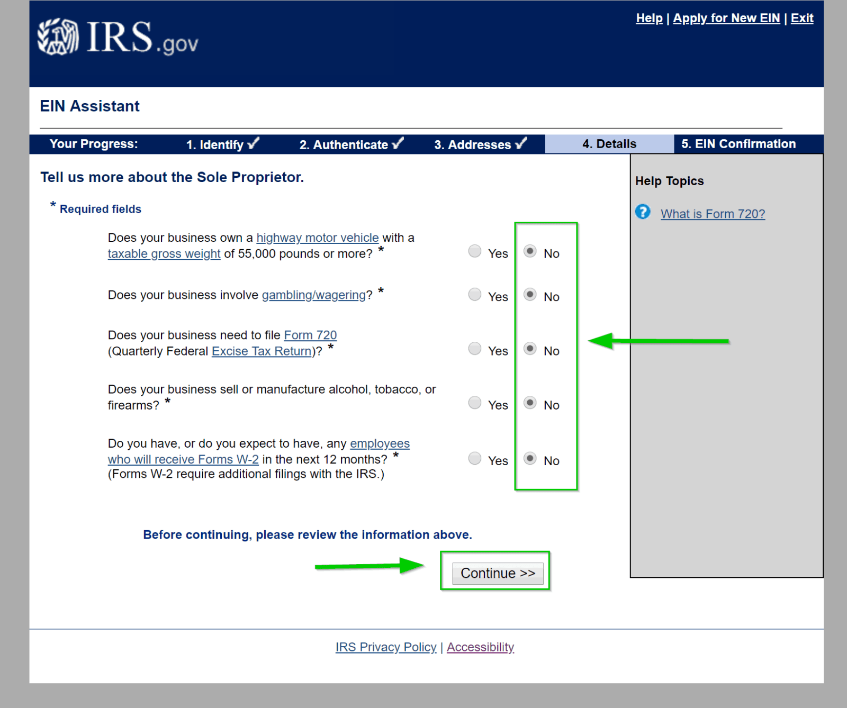This screenshot has height=708, width=847.
Task: Follow the Excise Tax Return link
Action: tap(262, 351)
